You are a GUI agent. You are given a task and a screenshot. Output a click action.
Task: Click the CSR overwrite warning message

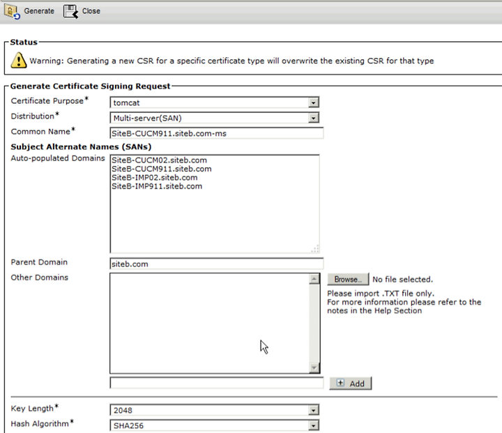point(231,61)
